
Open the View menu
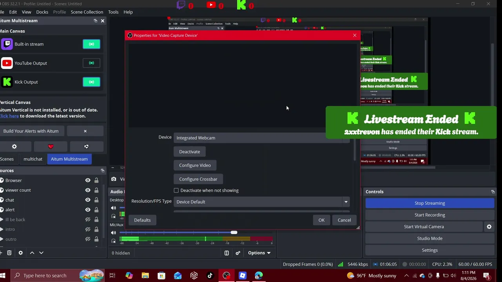point(26,12)
